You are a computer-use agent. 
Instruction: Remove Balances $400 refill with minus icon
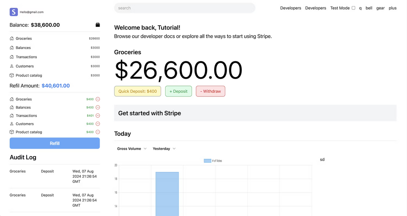click(x=98, y=107)
